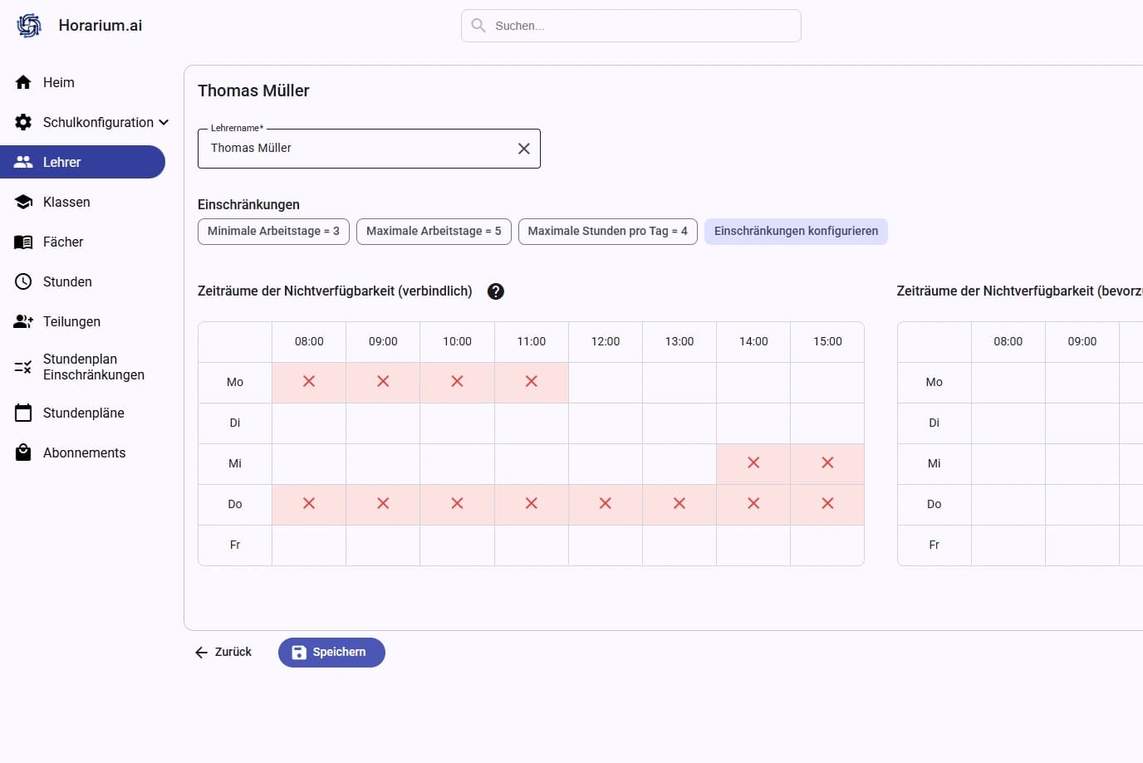Image resolution: width=1143 pixels, height=763 pixels.
Task: Click the Horarium.ai logo icon
Action: [x=29, y=26]
